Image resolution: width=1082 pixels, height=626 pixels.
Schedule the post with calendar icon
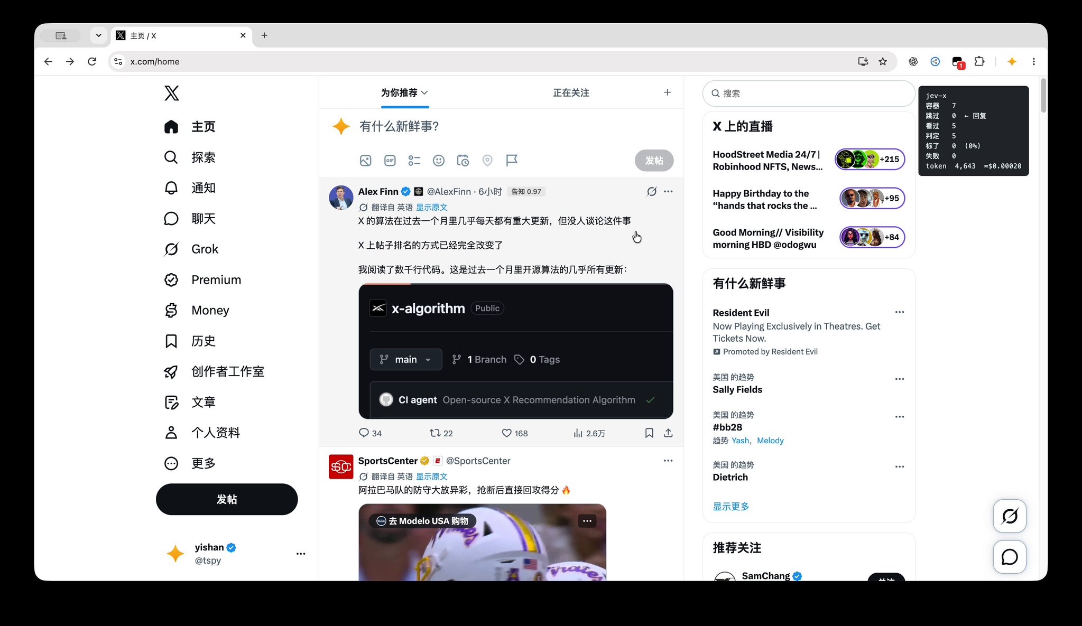click(463, 161)
